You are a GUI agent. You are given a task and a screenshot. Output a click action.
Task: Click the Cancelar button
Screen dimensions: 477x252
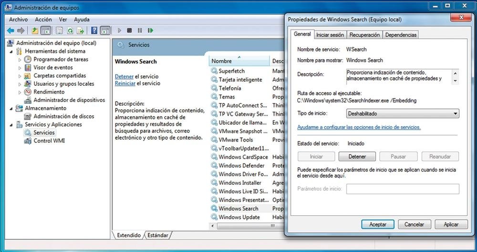(x=415, y=224)
